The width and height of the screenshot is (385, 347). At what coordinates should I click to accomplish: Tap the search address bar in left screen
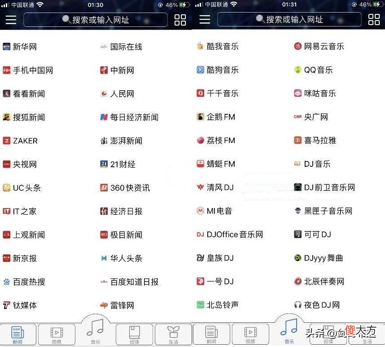click(x=96, y=20)
